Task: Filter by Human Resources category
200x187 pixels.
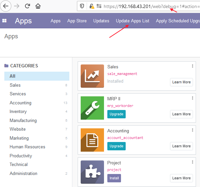Action: pos(37,147)
